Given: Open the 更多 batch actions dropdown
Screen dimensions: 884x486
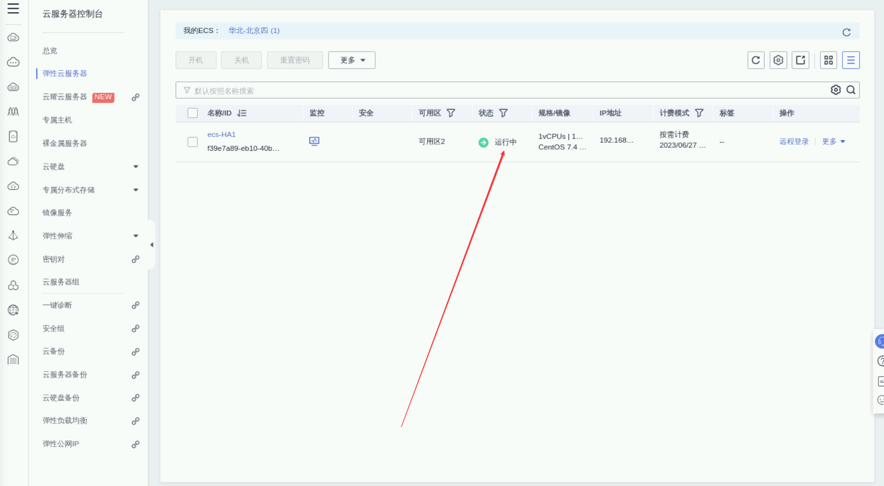Looking at the screenshot, I should pos(352,60).
